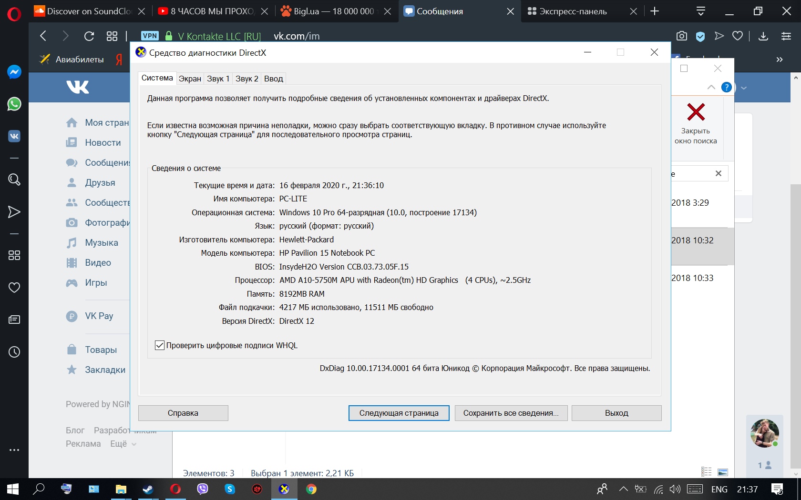
Task: Open Steam from the taskbar
Action: tap(148, 489)
